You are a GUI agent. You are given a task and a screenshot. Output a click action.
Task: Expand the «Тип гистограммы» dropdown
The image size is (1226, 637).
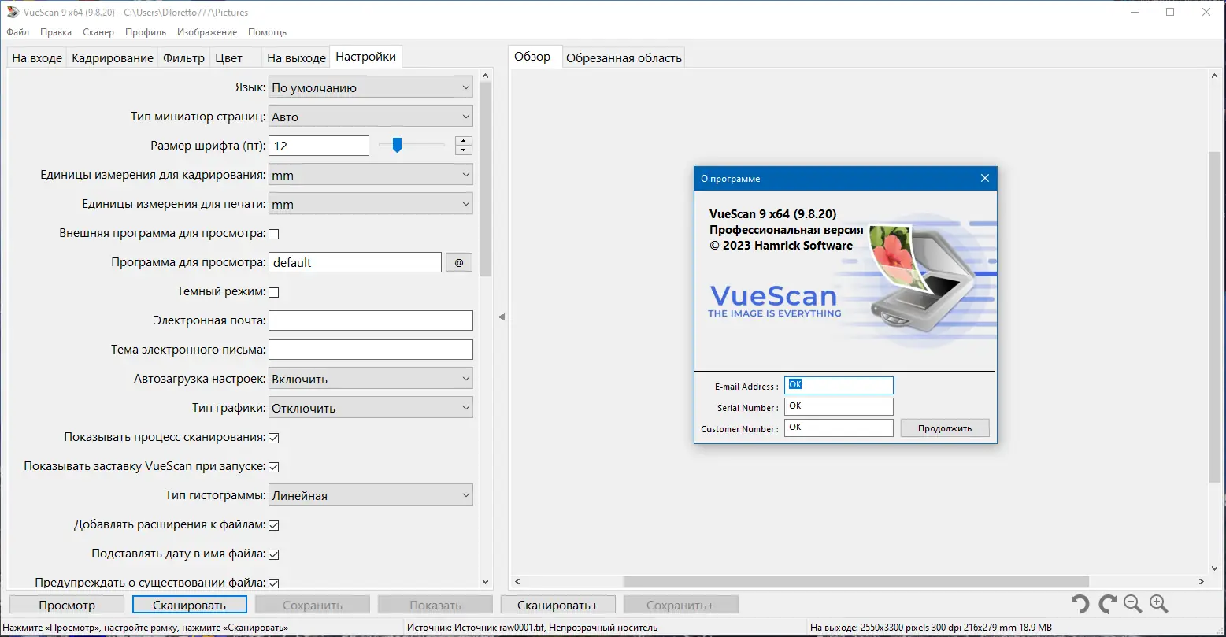[371, 495]
